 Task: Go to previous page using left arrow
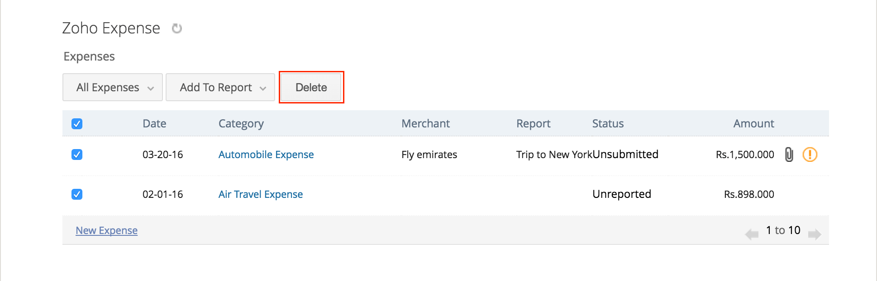point(751,234)
